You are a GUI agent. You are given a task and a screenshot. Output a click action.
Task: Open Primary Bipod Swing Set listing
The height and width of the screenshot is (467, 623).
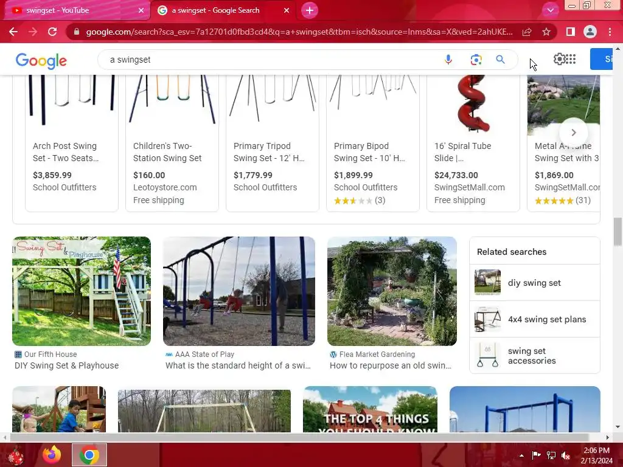(x=373, y=143)
